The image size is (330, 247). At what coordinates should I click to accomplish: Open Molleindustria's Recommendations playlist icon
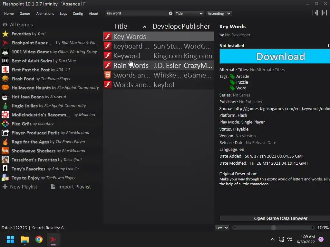click(x=5, y=115)
